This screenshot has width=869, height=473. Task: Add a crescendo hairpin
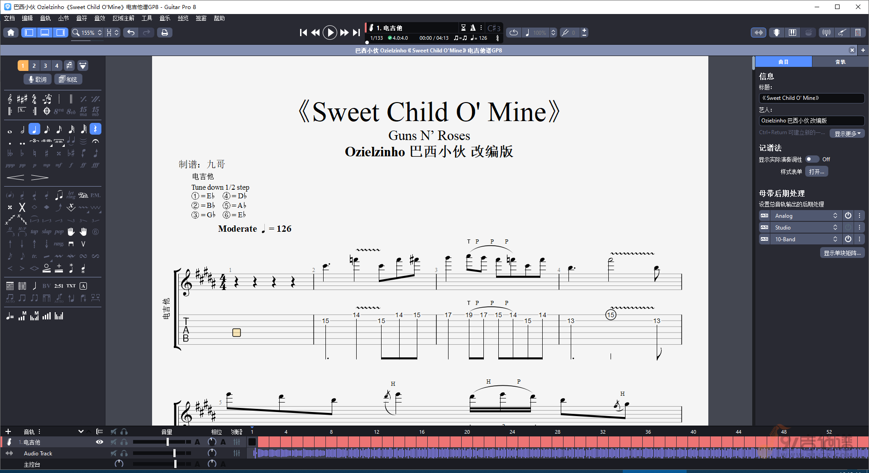[15, 178]
